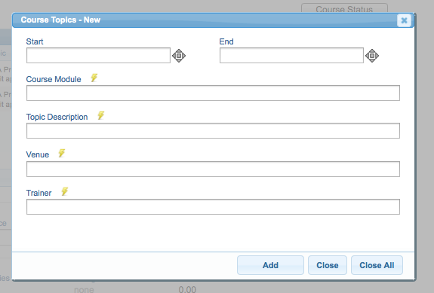Click the lightning icon next to Venue

pos(62,153)
